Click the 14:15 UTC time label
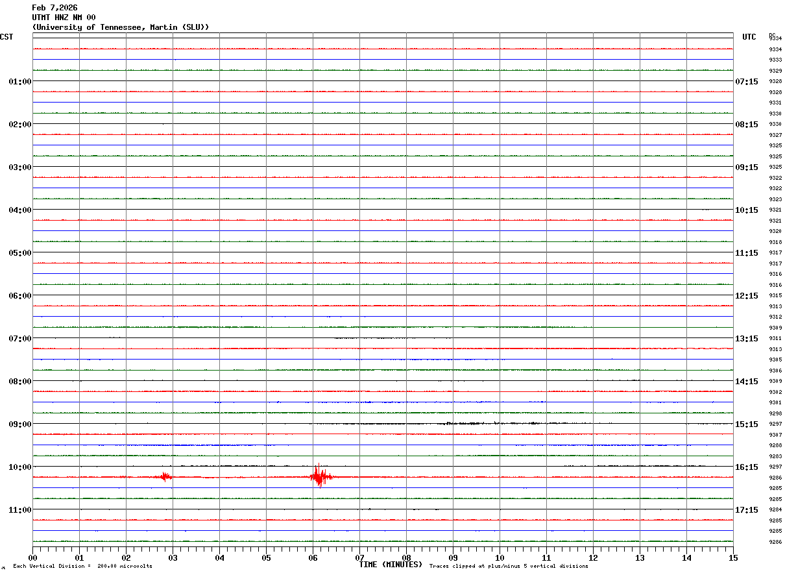 click(747, 381)
